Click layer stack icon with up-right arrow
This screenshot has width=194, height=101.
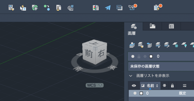pyautogui.click(x=167, y=45)
